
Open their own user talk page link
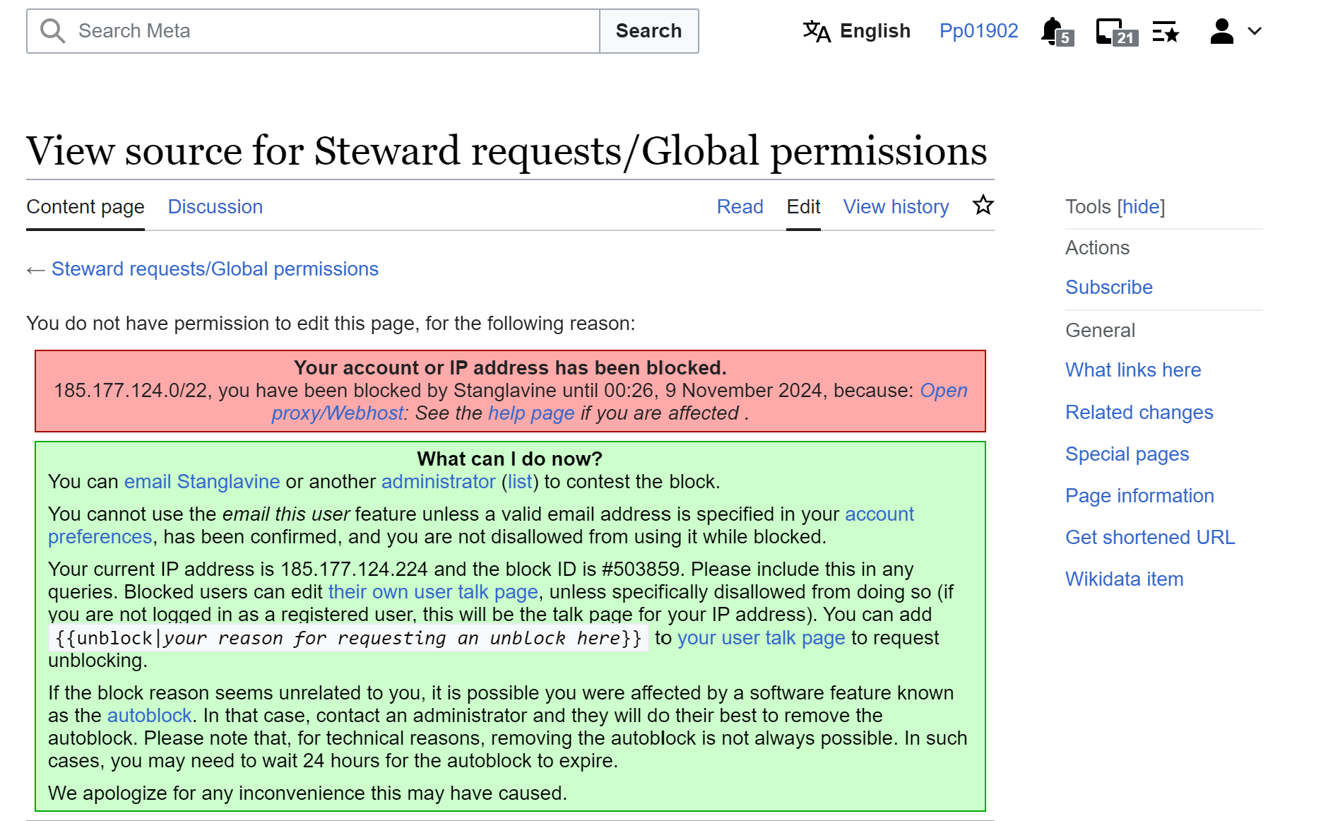point(433,592)
